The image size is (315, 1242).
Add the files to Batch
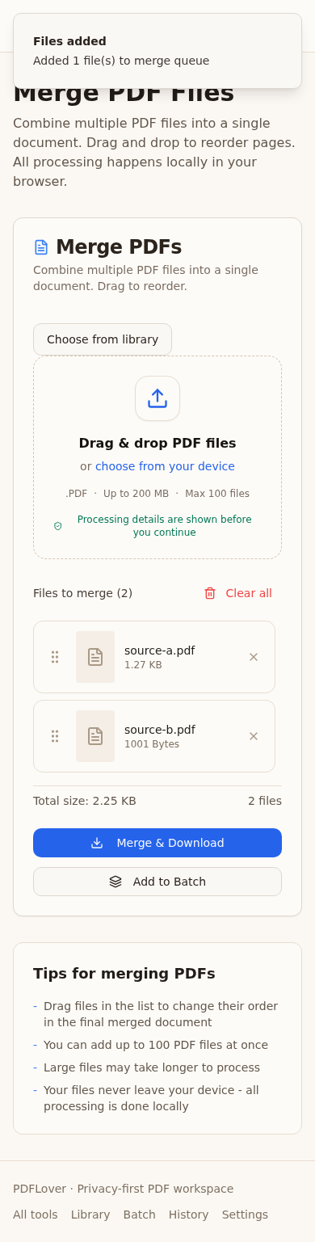157,882
